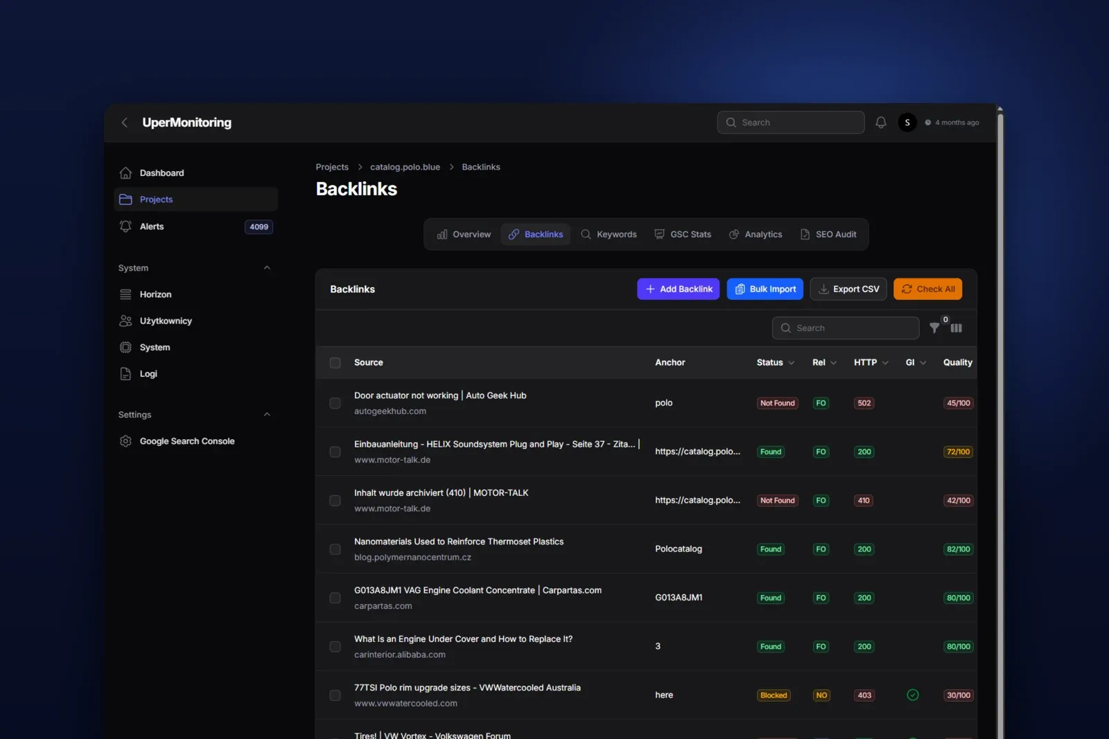This screenshot has height=739, width=1109.
Task: Click the Horizon list icon
Action: click(x=125, y=294)
